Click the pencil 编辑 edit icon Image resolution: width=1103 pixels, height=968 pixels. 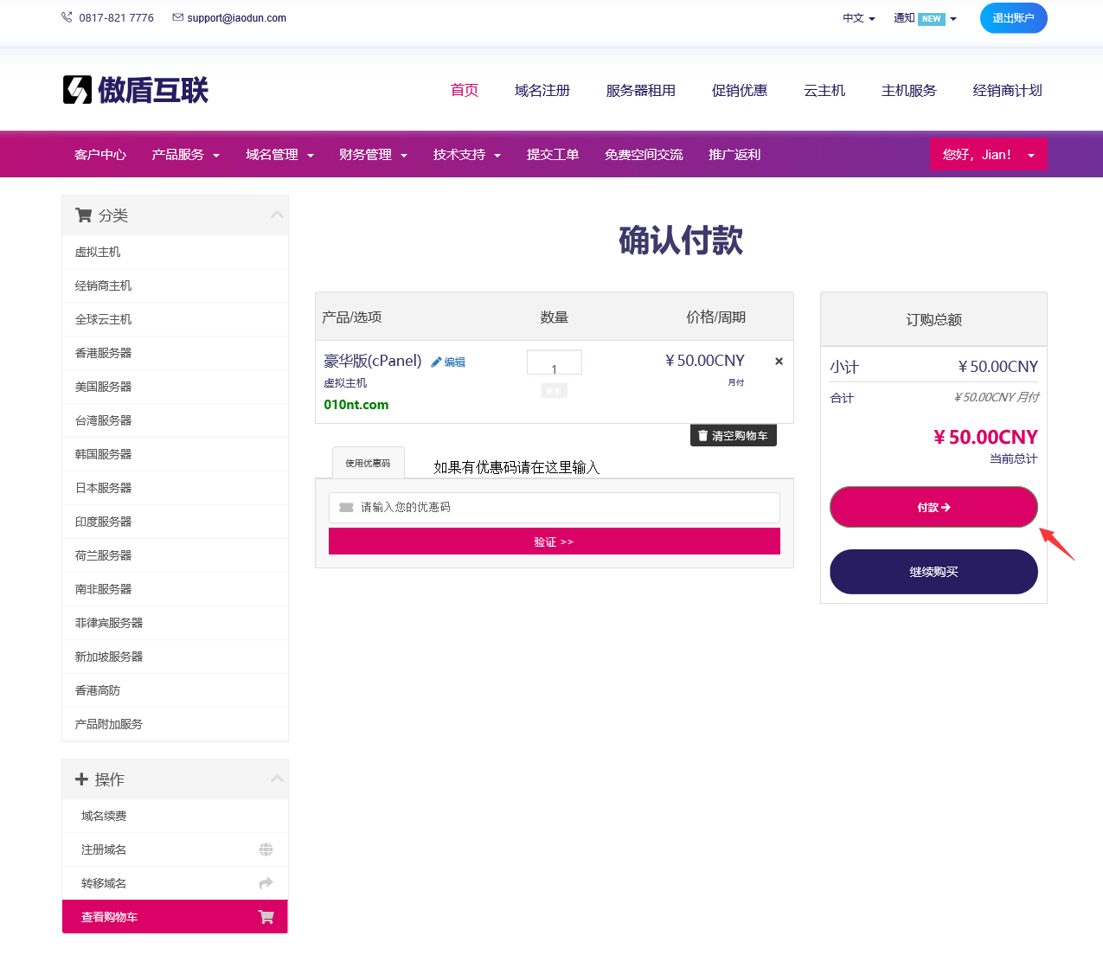pyautogui.click(x=437, y=362)
